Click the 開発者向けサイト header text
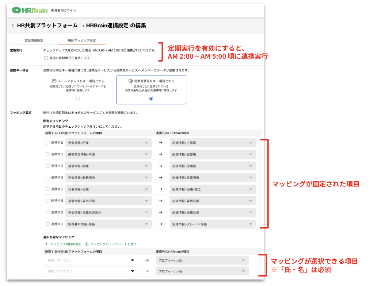 [64, 10]
